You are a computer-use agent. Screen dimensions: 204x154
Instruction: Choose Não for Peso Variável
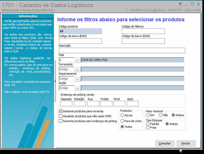160,115
